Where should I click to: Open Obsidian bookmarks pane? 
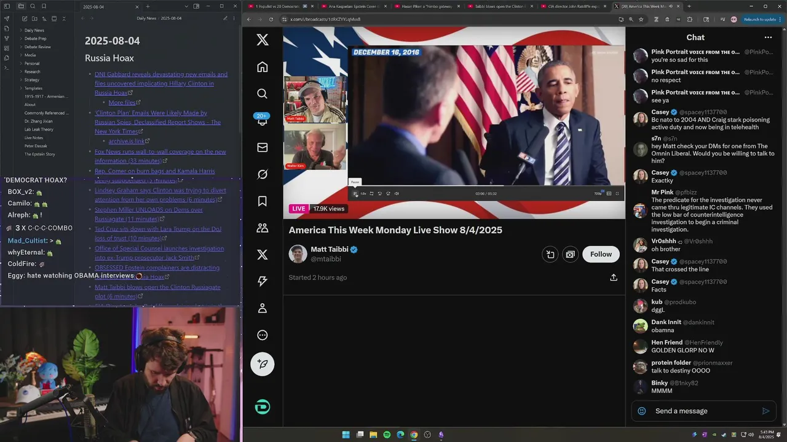(44, 6)
